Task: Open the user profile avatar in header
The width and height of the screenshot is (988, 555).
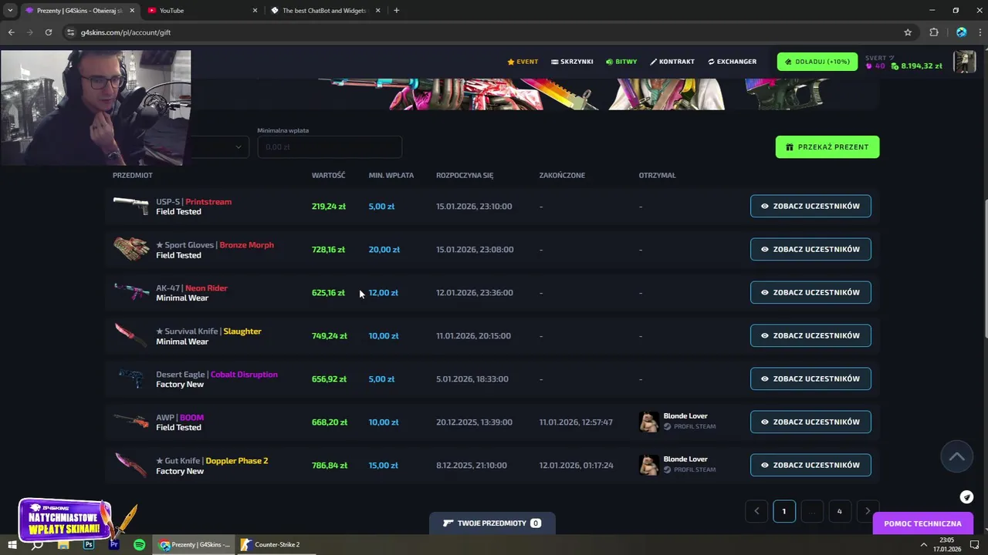Action: [x=965, y=62]
